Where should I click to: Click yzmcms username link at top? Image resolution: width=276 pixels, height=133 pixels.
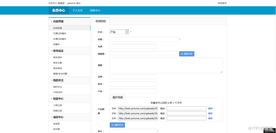tap(71, 3)
